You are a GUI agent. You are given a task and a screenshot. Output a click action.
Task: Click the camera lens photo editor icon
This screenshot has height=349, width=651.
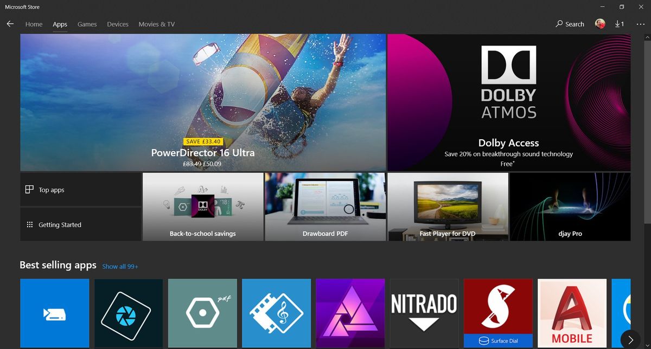[129, 313]
